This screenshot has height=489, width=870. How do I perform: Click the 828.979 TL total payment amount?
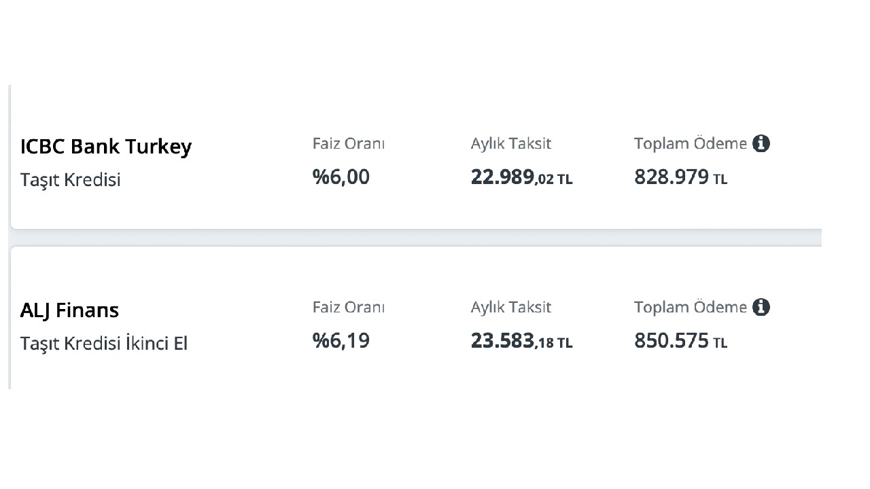coord(680,177)
